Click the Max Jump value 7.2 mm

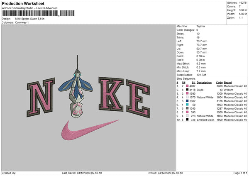click(201, 71)
